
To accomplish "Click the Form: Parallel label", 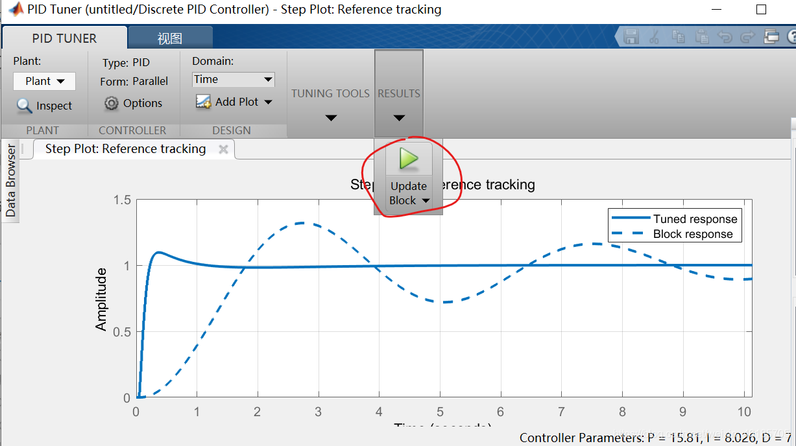I will tap(134, 81).
